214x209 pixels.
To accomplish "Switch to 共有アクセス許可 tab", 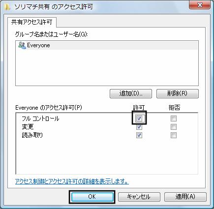I will [32, 22].
